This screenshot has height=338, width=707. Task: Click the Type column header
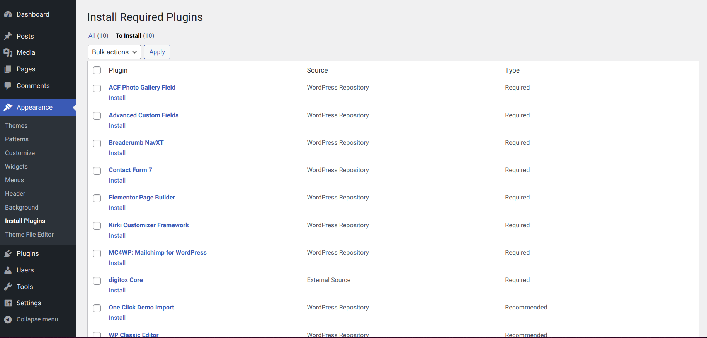[x=512, y=70]
